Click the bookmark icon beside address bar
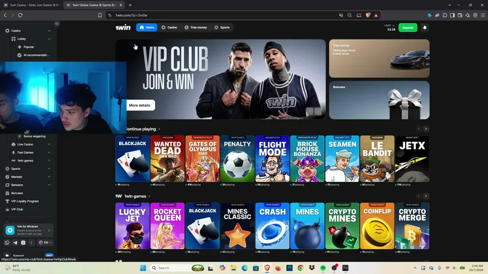488x274 pixels. click(x=100, y=15)
